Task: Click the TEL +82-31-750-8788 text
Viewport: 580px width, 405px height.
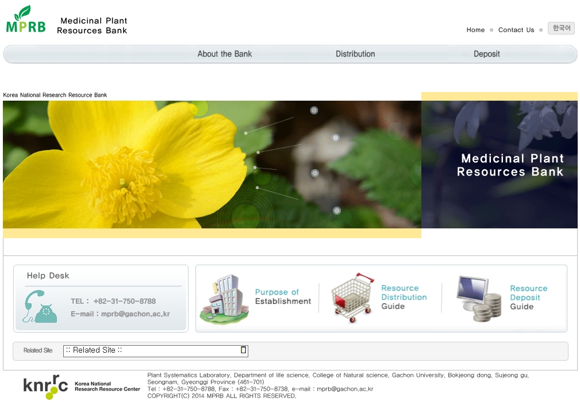Action: (113, 301)
